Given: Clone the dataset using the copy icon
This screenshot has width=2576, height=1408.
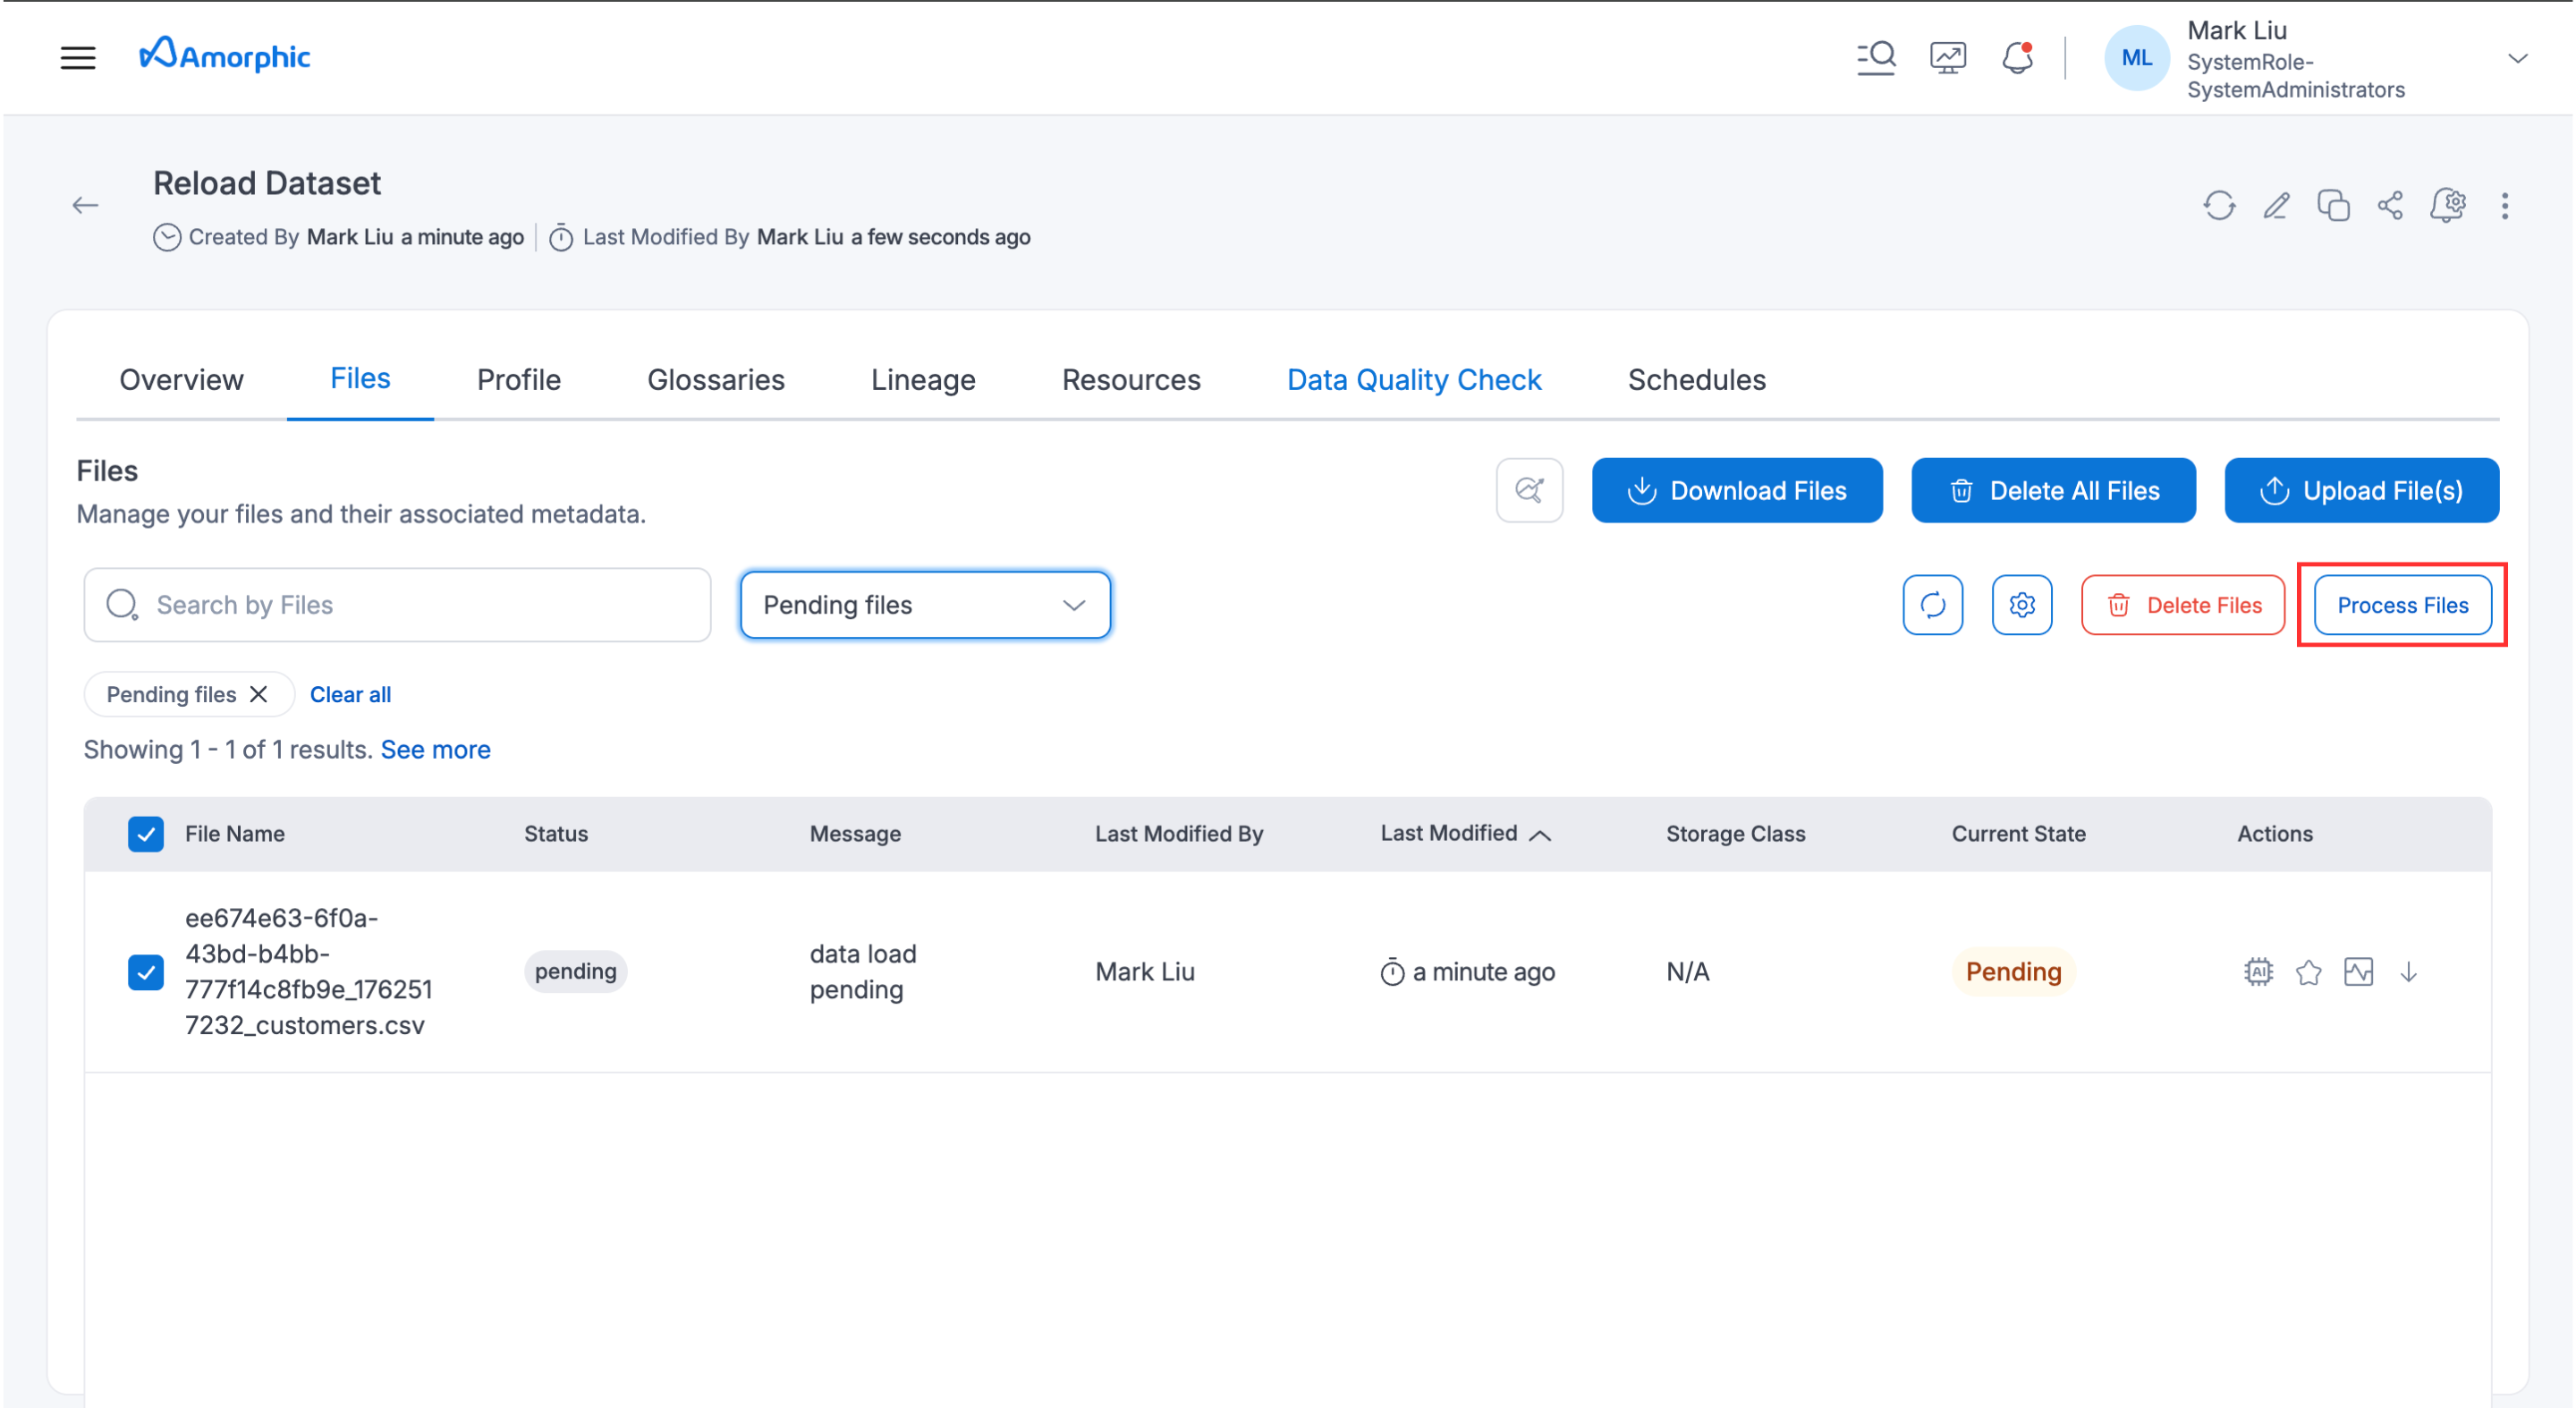Looking at the screenshot, I should pos(2334,205).
